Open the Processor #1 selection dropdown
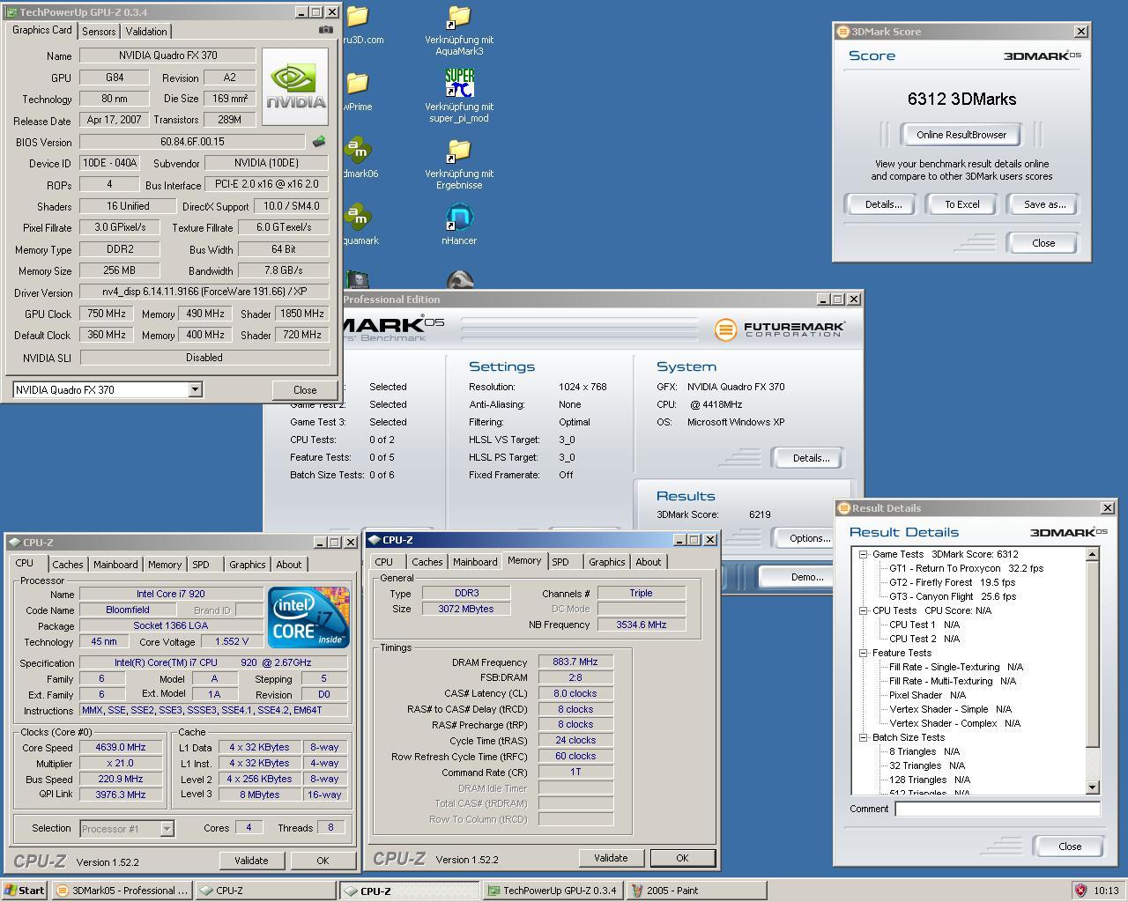Image resolution: width=1128 pixels, height=902 pixels. [x=167, y=828]
